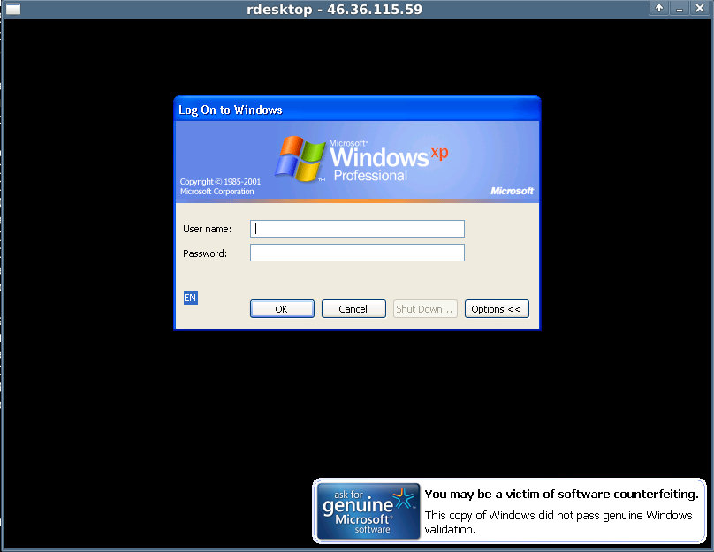Focus the Password text field
The width and height of the screenshot is (714, 552).
pyautogui.click(x=357, y=253)
